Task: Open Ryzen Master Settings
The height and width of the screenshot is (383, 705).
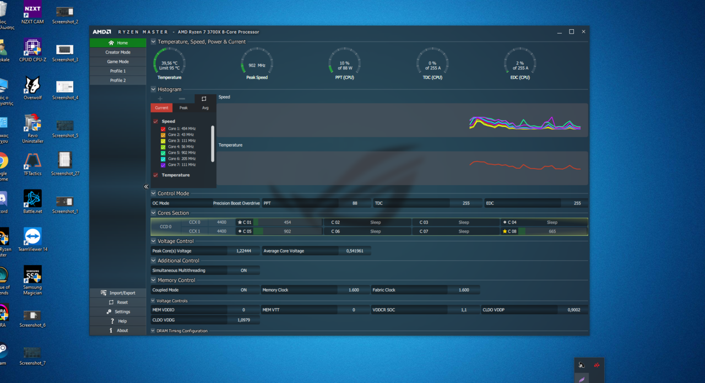Action: point(118,311)
